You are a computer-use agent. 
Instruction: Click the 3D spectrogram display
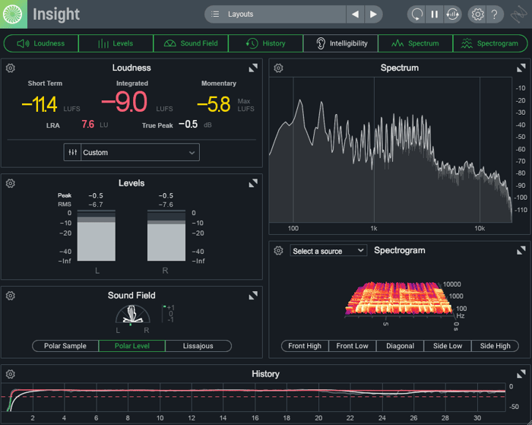[x=401, y=299]
